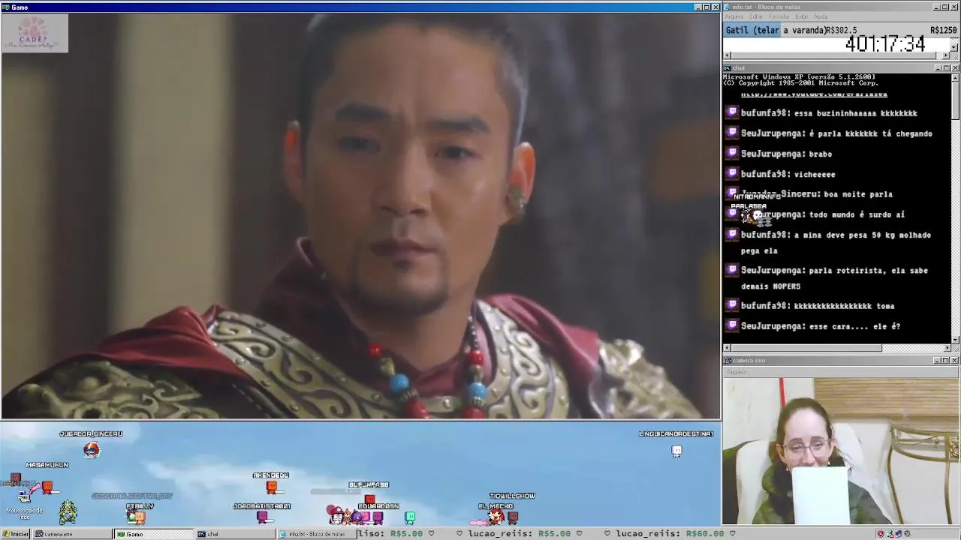The height and width of the screenshot is (540, 961).
Task: Click the JOAOBATISTA881 avatar sprite
Action: click(x=262, y=516)
